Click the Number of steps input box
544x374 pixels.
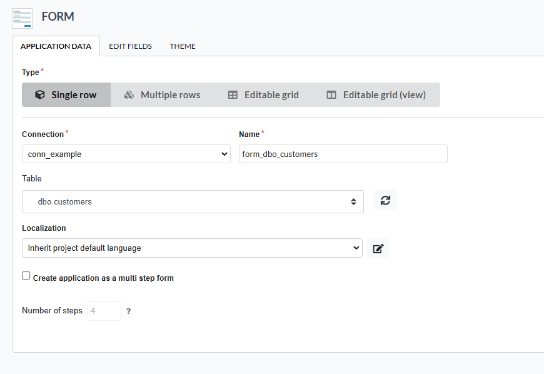point(104,310)
